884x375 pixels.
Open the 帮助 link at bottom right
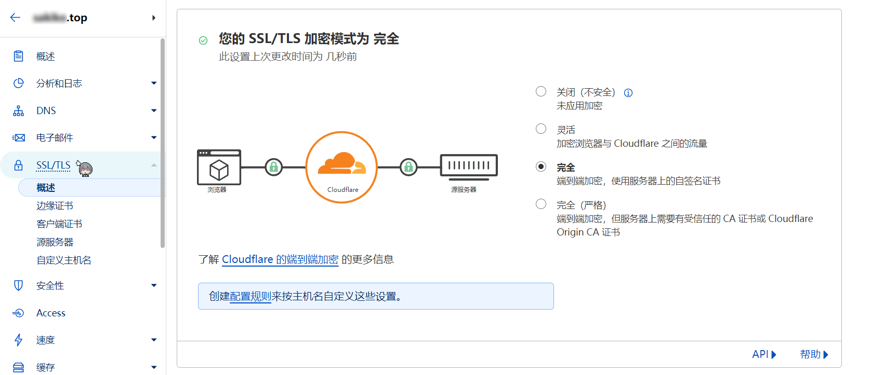(x=814, y=354)
